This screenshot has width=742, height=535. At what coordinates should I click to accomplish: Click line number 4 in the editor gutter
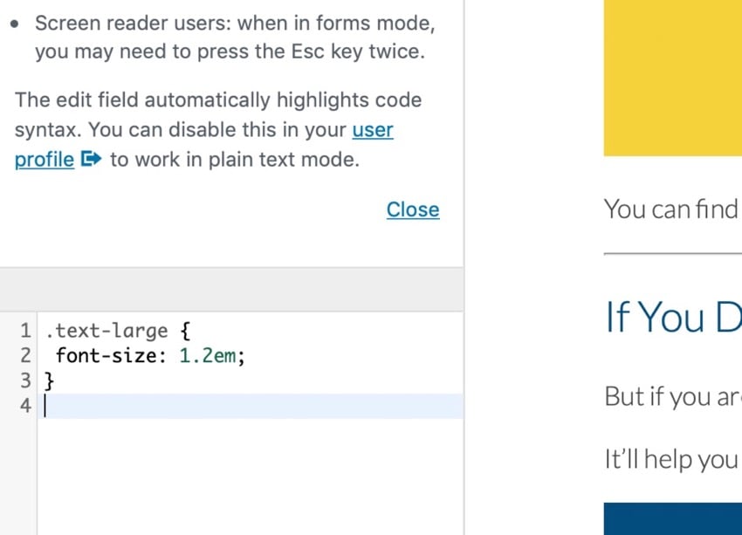(x=24, y=406)
